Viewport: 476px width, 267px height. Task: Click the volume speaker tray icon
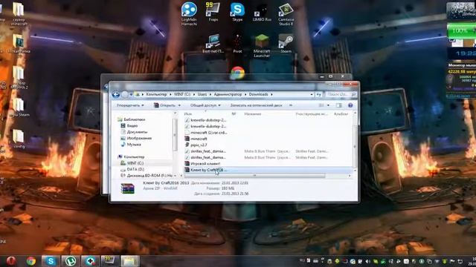tap(367, 261)
